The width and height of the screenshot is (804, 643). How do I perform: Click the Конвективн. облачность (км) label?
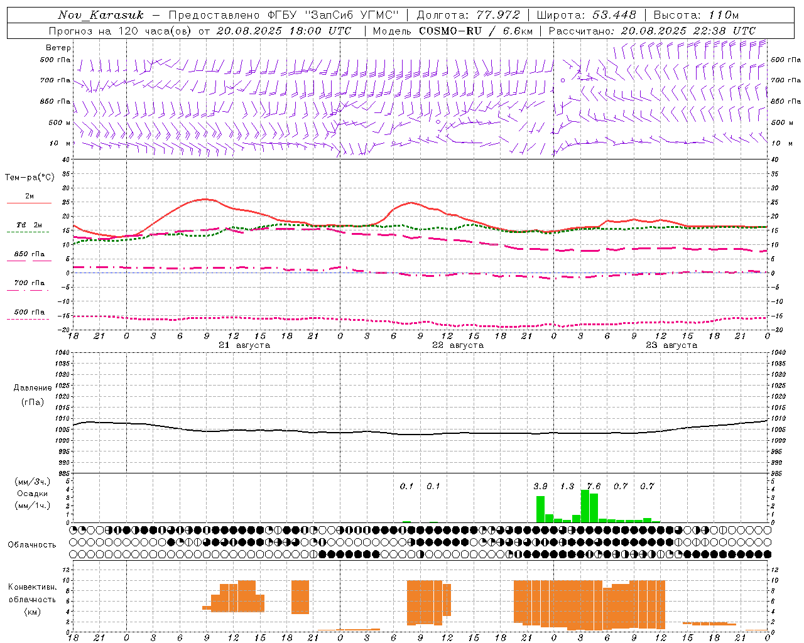point(32,599)
